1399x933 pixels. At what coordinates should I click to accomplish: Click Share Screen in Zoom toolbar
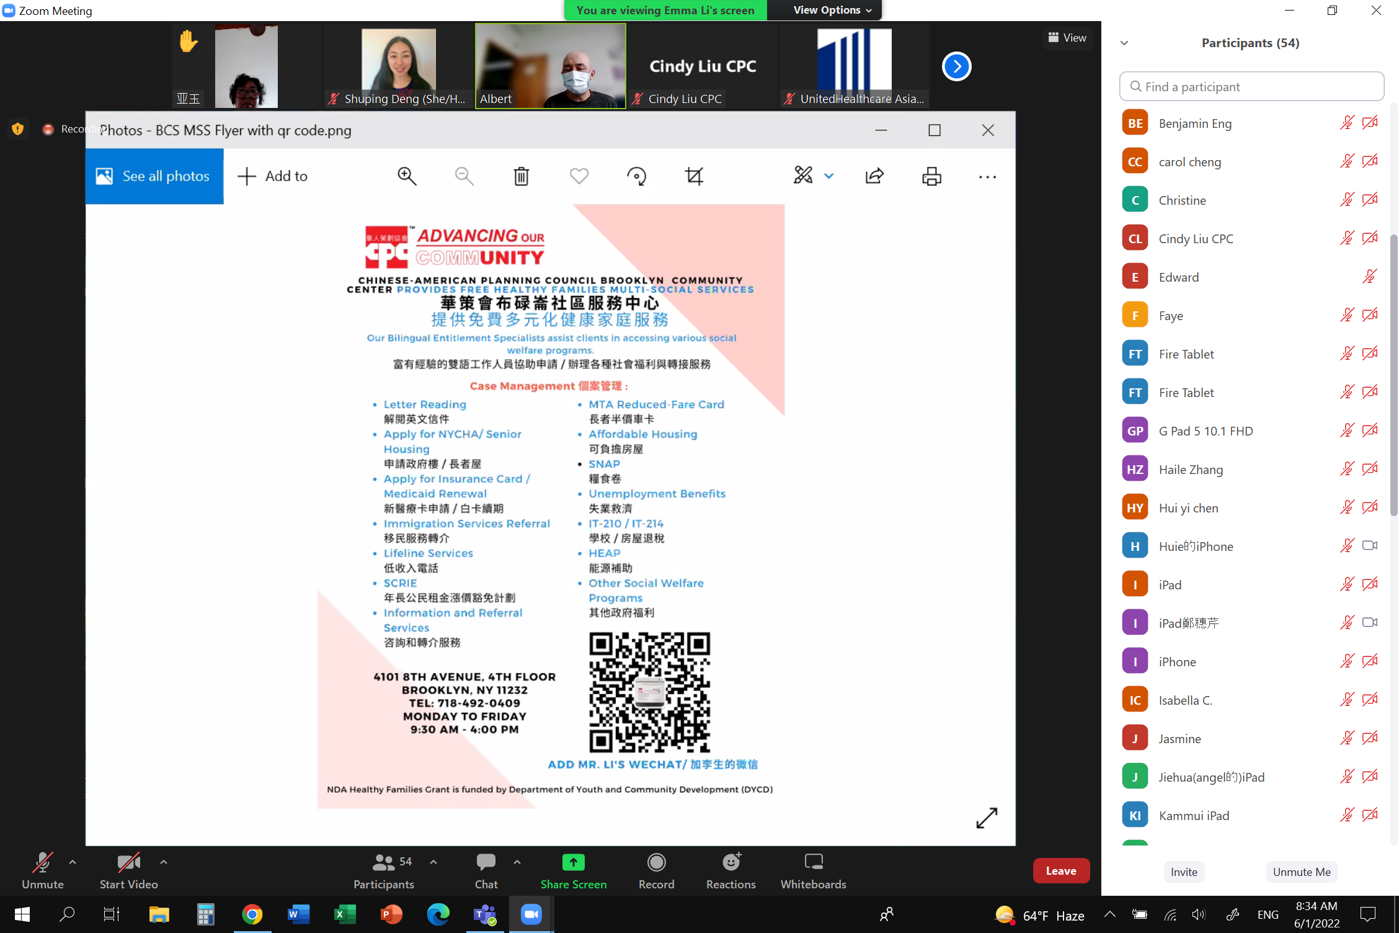point(574,871)
